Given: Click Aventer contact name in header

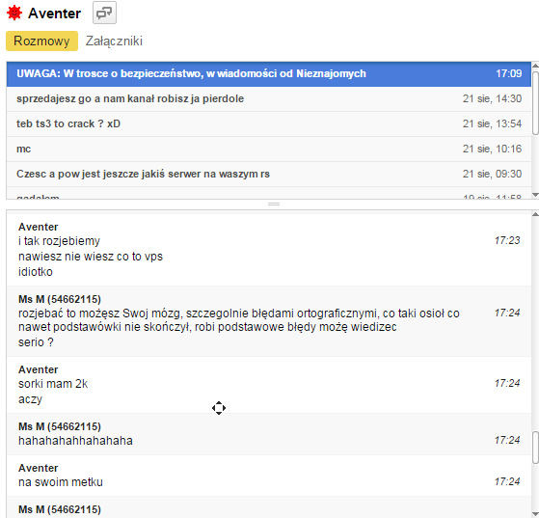Looking at the screenshot, I should (54, 14).
